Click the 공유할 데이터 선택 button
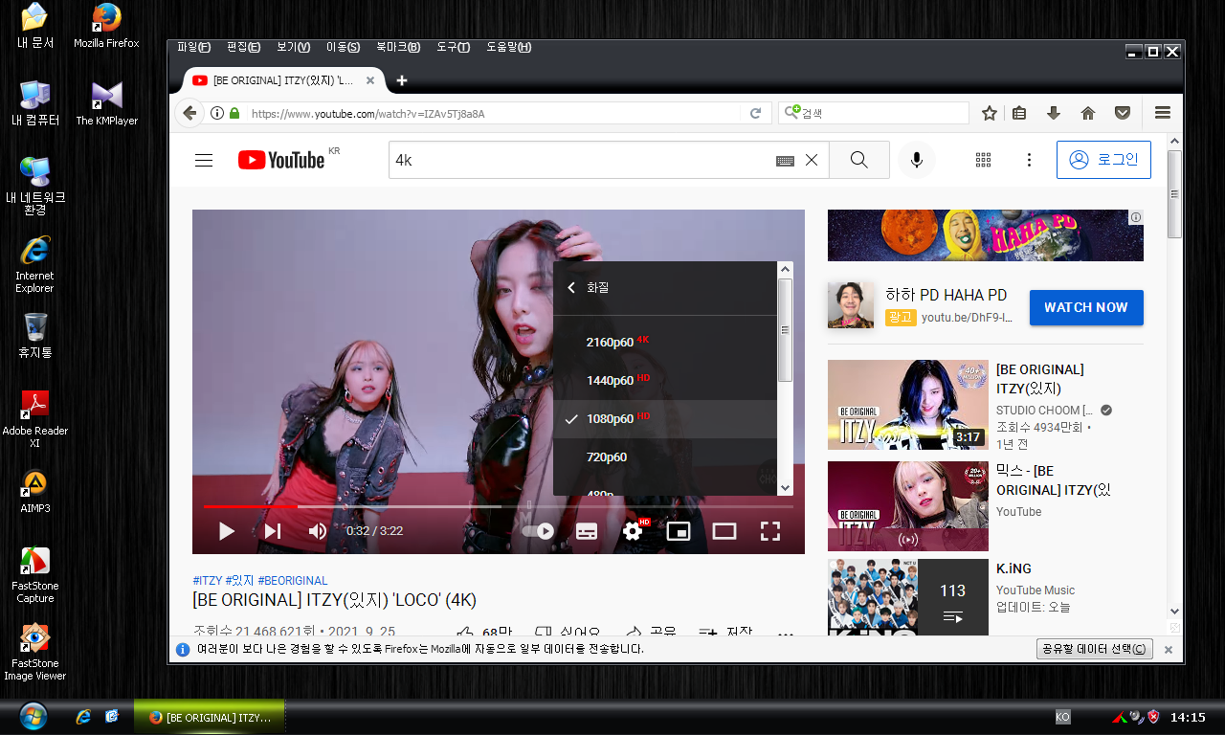Viewport: 1225px width, 735px height. (x=1095, y=649)
